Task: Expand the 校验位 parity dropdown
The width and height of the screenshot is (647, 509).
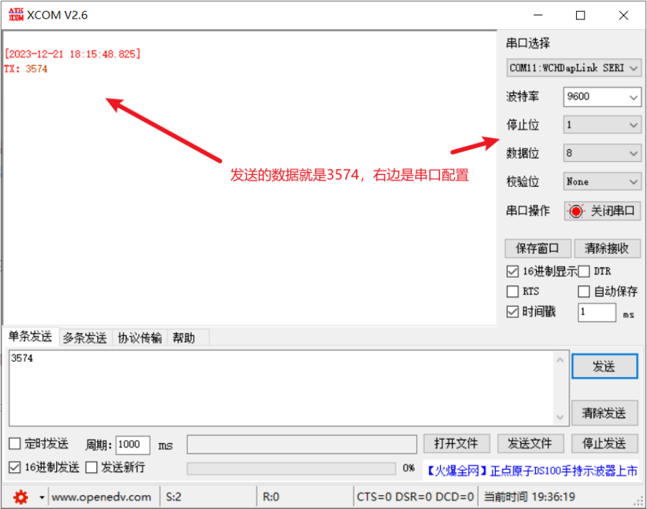Action: coord(601,182)
